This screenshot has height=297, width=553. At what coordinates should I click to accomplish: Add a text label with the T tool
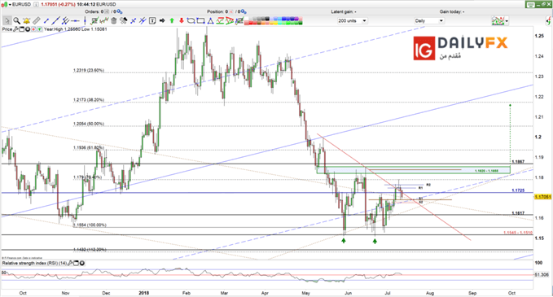(152, 21)
